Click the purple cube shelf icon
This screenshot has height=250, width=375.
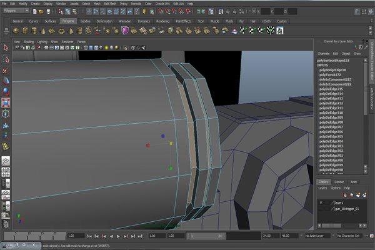(x=125, y=31)
